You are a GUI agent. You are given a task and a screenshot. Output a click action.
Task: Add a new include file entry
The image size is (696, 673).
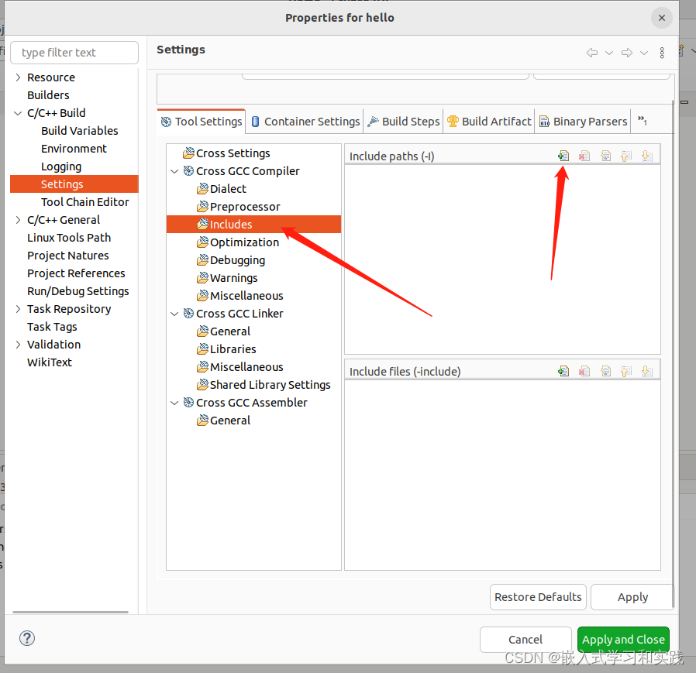[x=563, y=371]
